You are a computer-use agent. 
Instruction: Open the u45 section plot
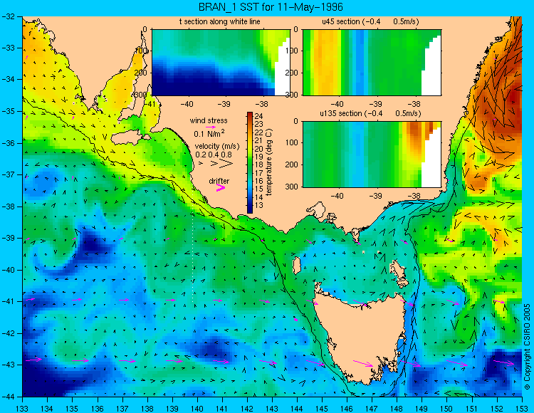(372, 63)
